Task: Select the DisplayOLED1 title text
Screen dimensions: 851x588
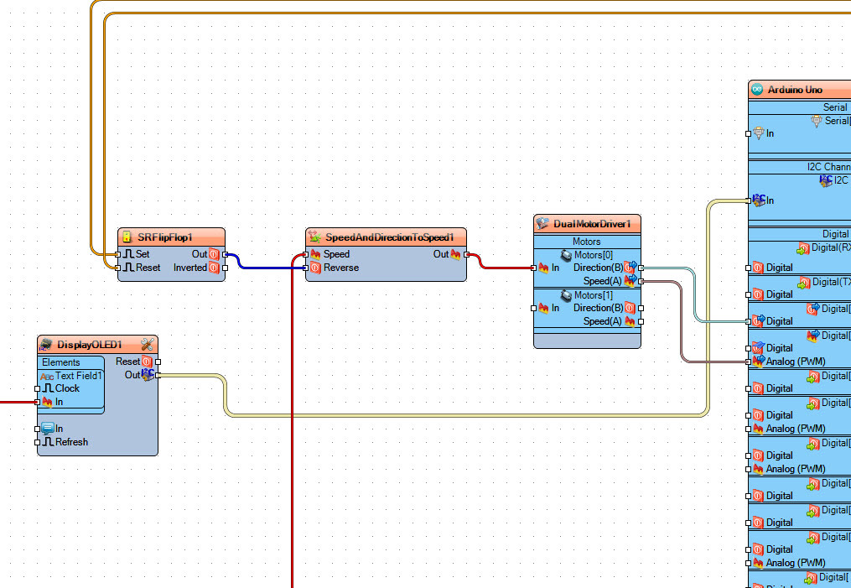Action: pyautogui.click(x=90, y=345)
